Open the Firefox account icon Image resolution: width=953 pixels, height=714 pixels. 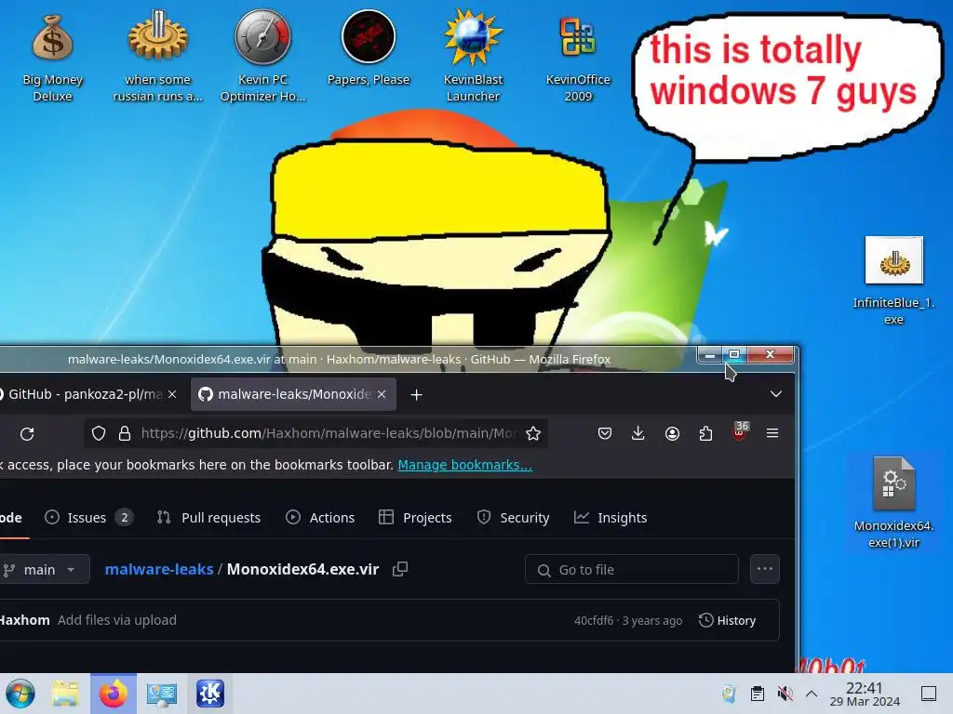click(x=672, y=433)
